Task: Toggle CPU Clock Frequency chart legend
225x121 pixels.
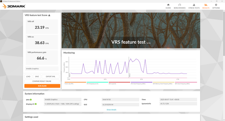Action: (141, 83)
